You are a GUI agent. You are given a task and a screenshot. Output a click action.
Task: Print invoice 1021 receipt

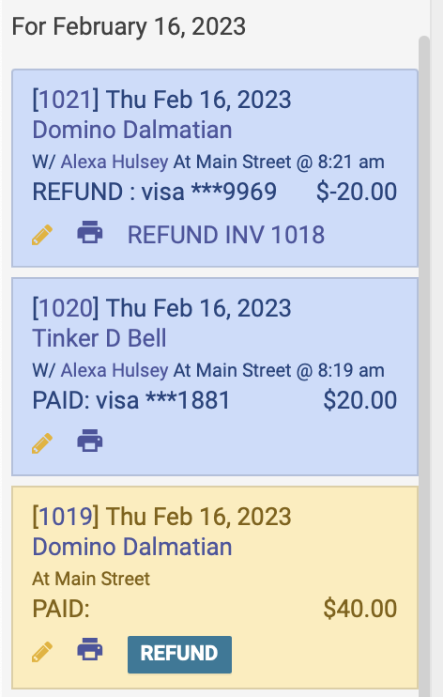(90, 232)
